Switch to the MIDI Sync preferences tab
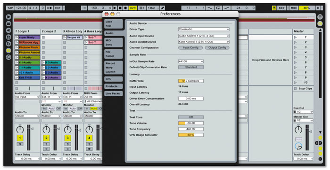Viewport: 330px width, 170px height. (x=113, y=43)
